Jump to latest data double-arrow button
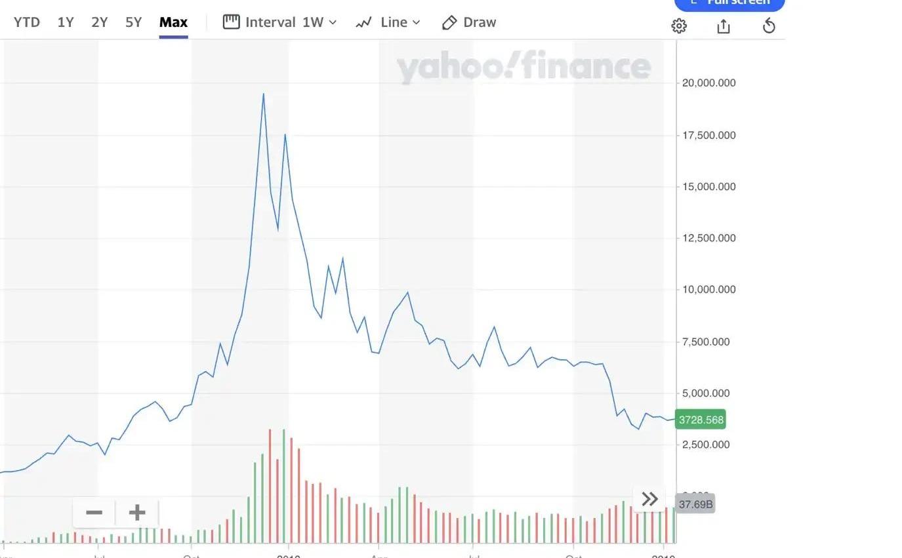 click(x=649, y=500)
